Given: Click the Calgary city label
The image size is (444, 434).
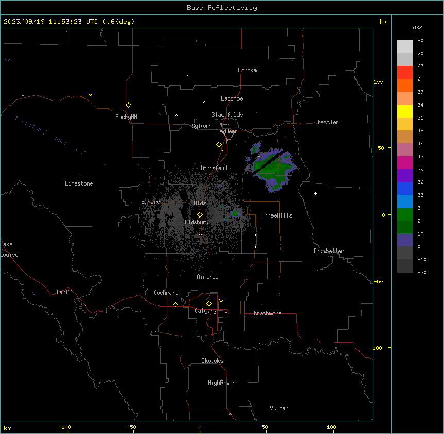Looking at the screenshot, I should tap(206, 311).
